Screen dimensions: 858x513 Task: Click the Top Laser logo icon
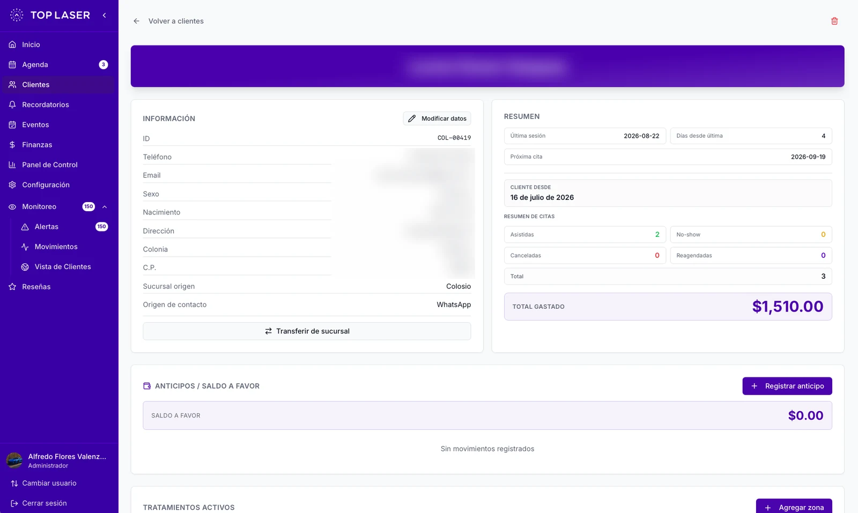click(17, 15)
